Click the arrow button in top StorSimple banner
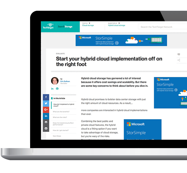This screenshot has height=173, width=187. pyautogui.click(x=117, y=43)
